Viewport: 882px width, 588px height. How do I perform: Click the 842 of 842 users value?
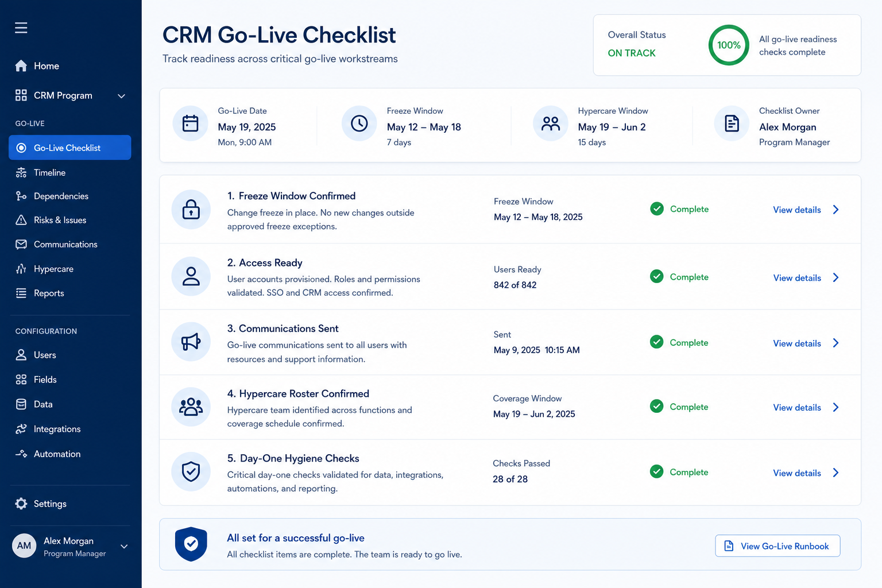(x=515, y=285)
